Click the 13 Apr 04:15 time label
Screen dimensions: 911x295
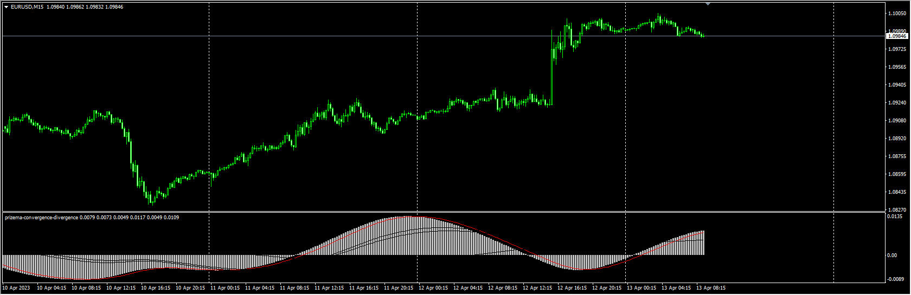(676, 288)
